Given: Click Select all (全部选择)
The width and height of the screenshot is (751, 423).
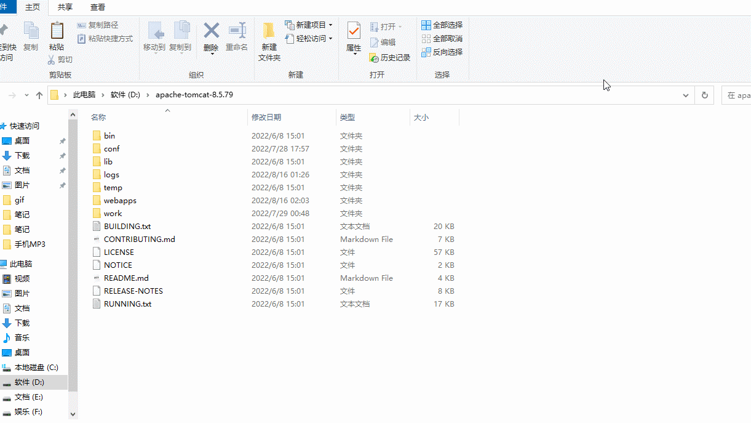Looking at the screenshot, I should click(x=442, y=25).
